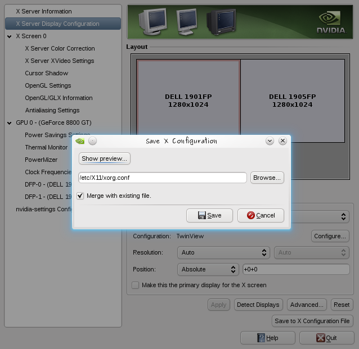This screenshot has height=349, width=359.
Task: Click the Help button at the bottom
Action: coord(267,338)
